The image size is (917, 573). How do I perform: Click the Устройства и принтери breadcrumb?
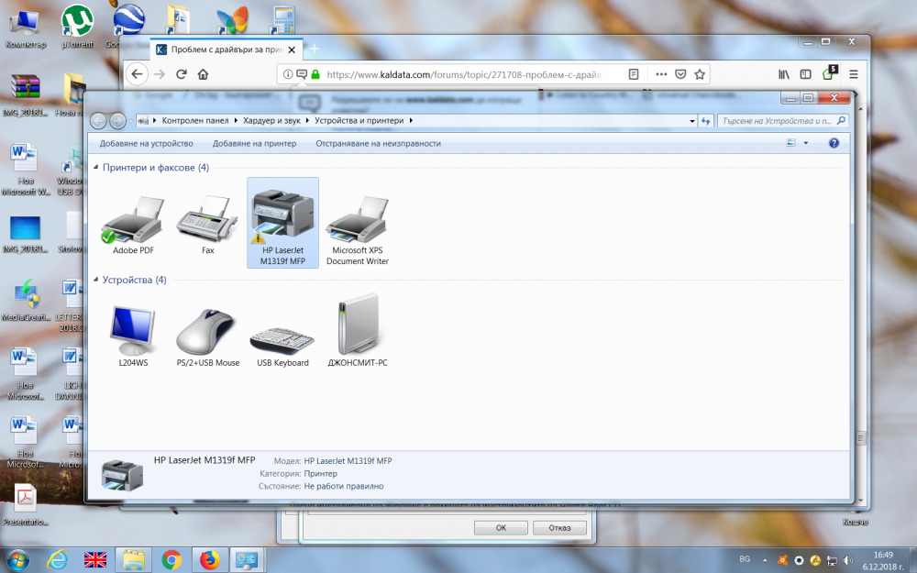point(359,120)
